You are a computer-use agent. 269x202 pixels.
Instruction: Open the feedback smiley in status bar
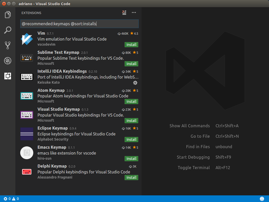tap(262, 199)
